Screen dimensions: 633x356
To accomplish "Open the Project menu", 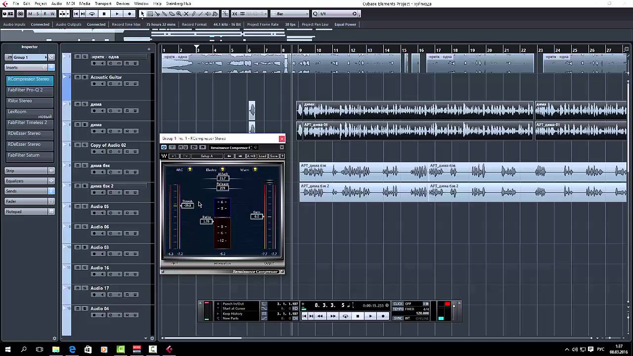I will (x=41, y=3).
